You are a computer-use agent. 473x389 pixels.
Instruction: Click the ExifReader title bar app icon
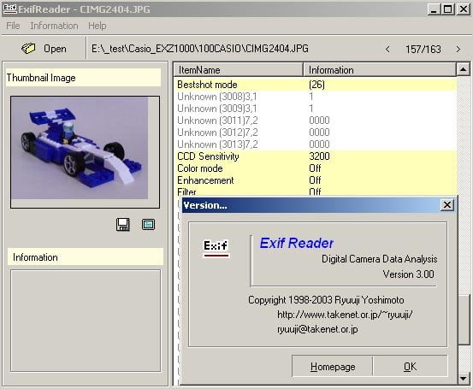pos(9,9)
